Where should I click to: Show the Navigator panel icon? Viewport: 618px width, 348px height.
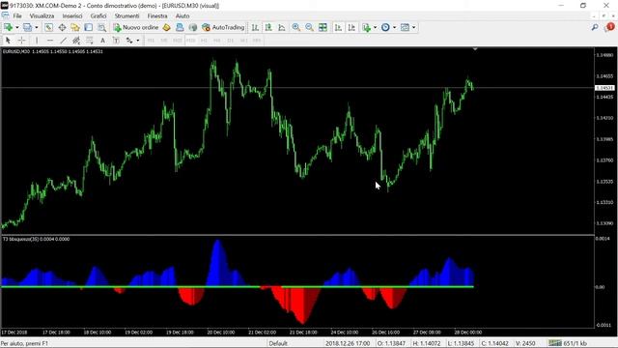(x=75, y=27)
